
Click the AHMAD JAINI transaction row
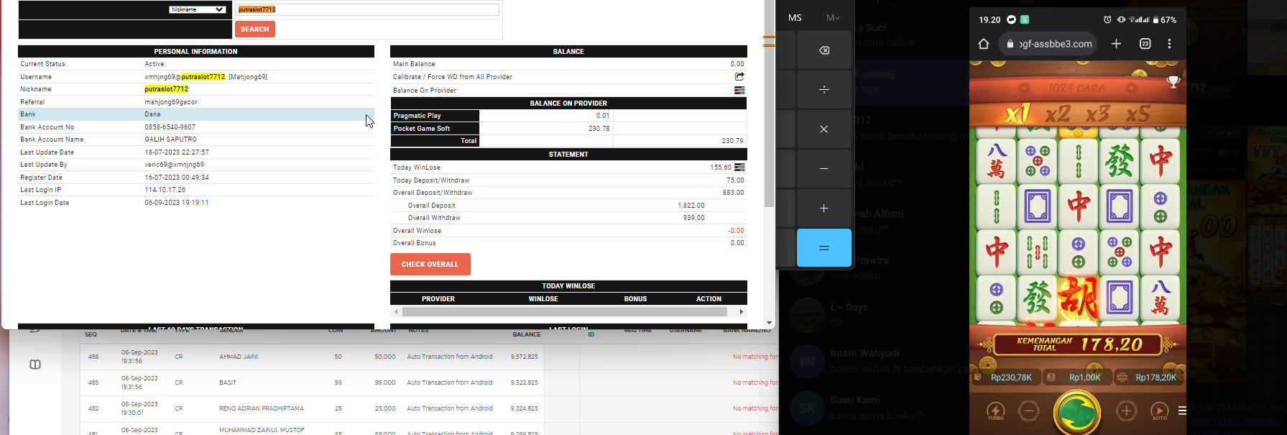click(429, 357)
